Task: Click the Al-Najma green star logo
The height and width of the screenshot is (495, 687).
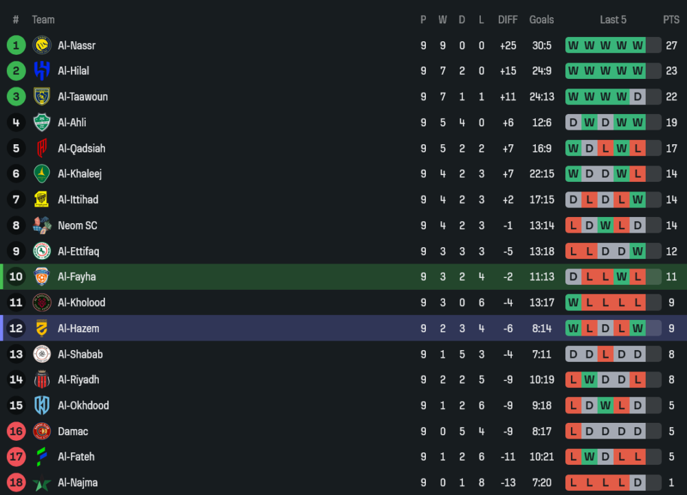Action: point(42,483)
